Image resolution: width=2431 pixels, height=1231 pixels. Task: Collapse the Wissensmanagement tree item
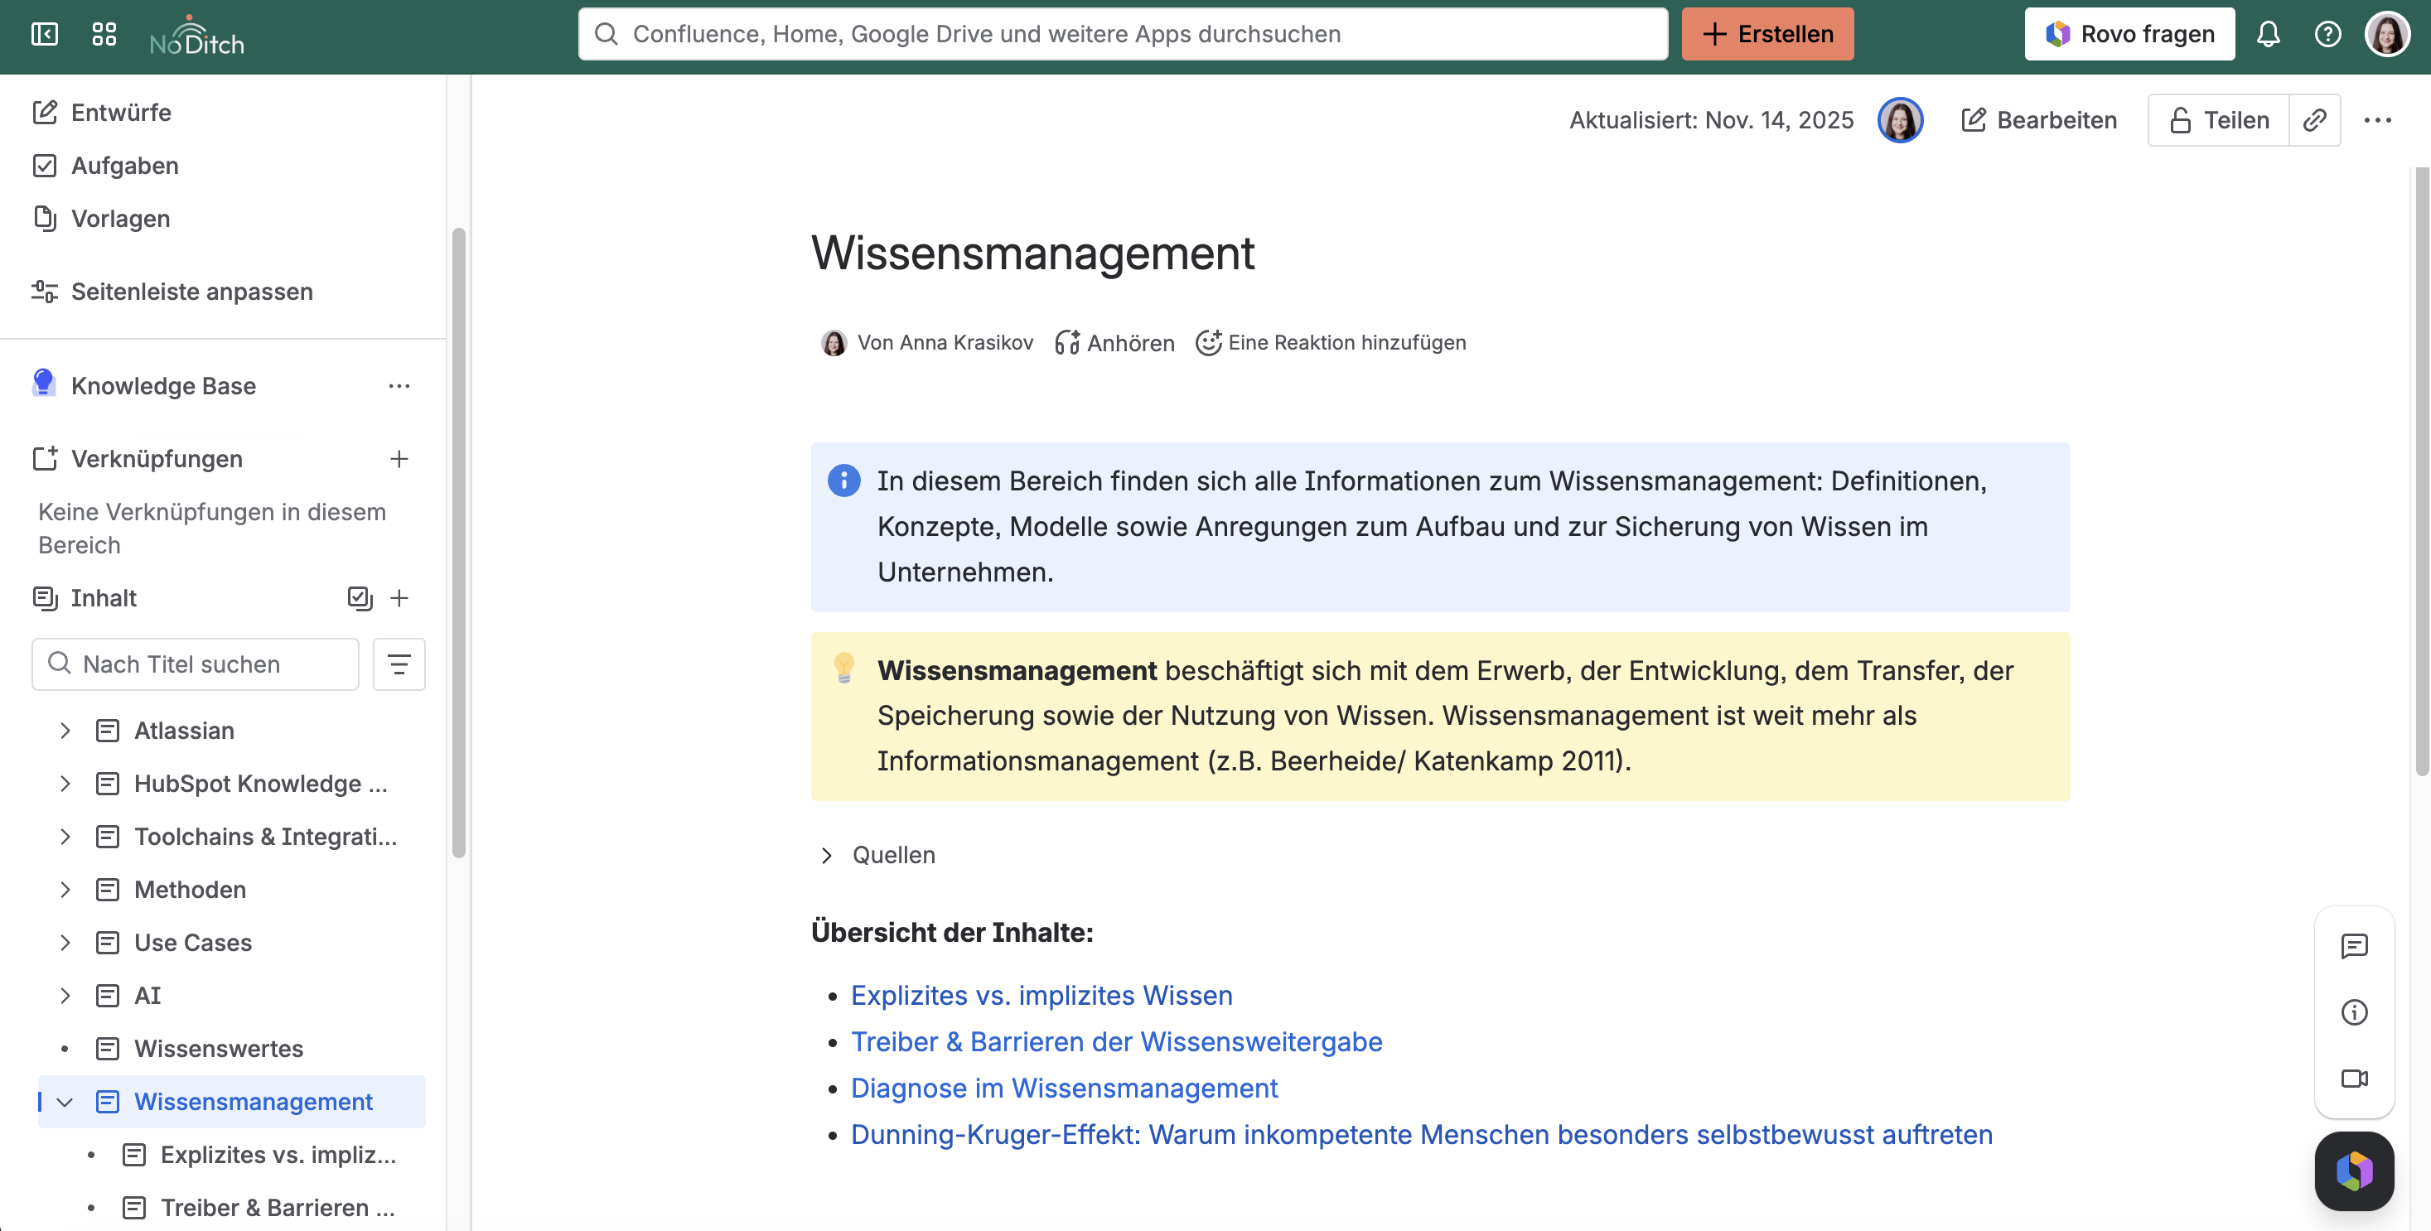pos(65,1102)
